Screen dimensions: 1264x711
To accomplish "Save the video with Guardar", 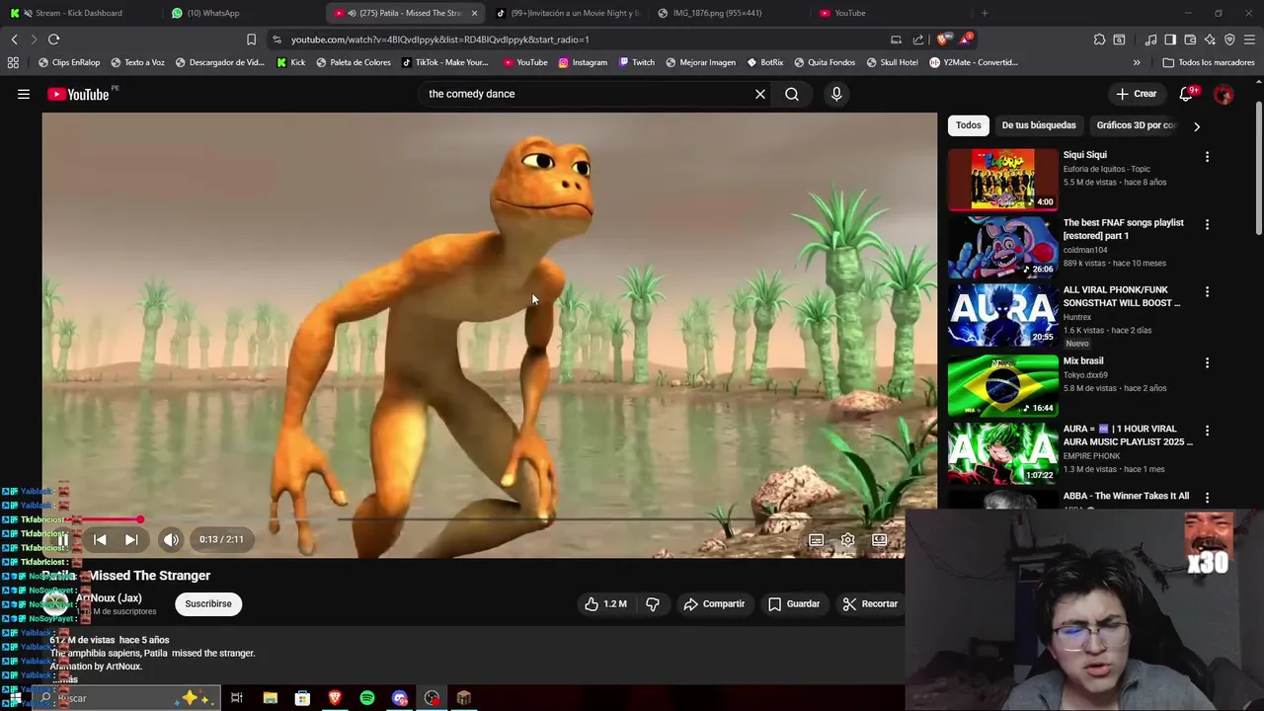I will point(794,603).
